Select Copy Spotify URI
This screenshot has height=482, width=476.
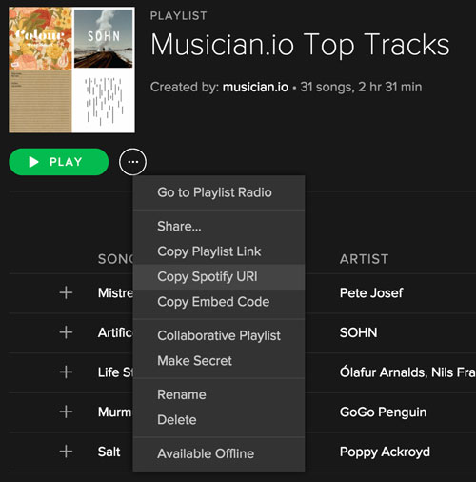pos(219,276)
